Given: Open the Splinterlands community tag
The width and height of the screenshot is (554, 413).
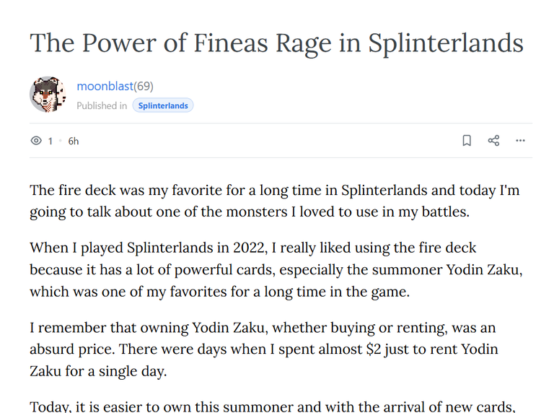Looking at the screenshot, I should tap(163, 105).
